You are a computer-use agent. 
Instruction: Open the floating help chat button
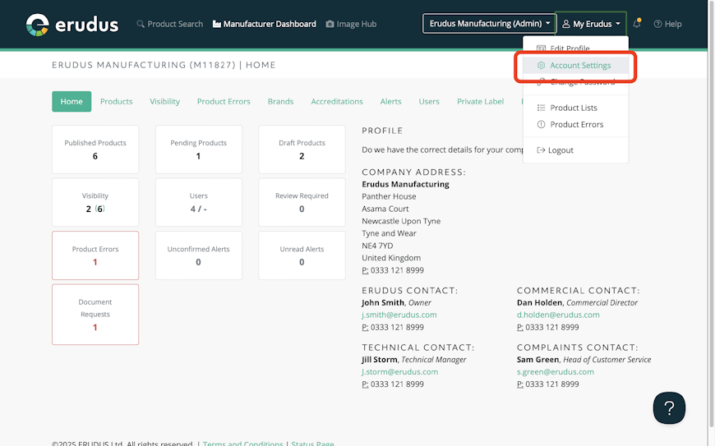coord(669,407)
